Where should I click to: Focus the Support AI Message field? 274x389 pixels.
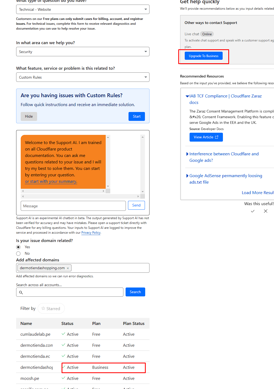73,206
